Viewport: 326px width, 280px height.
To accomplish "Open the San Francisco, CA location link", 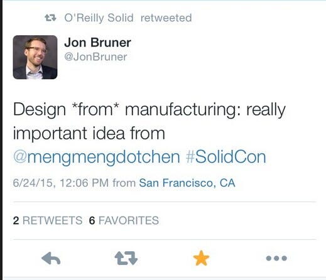I will click(x=187, y=183).
